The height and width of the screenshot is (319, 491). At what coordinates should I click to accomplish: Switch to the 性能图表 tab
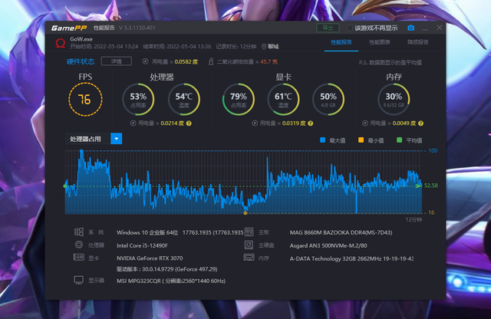[380, 42]
